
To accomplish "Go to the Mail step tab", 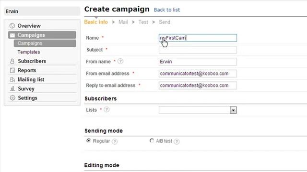I will coord(123,22).
